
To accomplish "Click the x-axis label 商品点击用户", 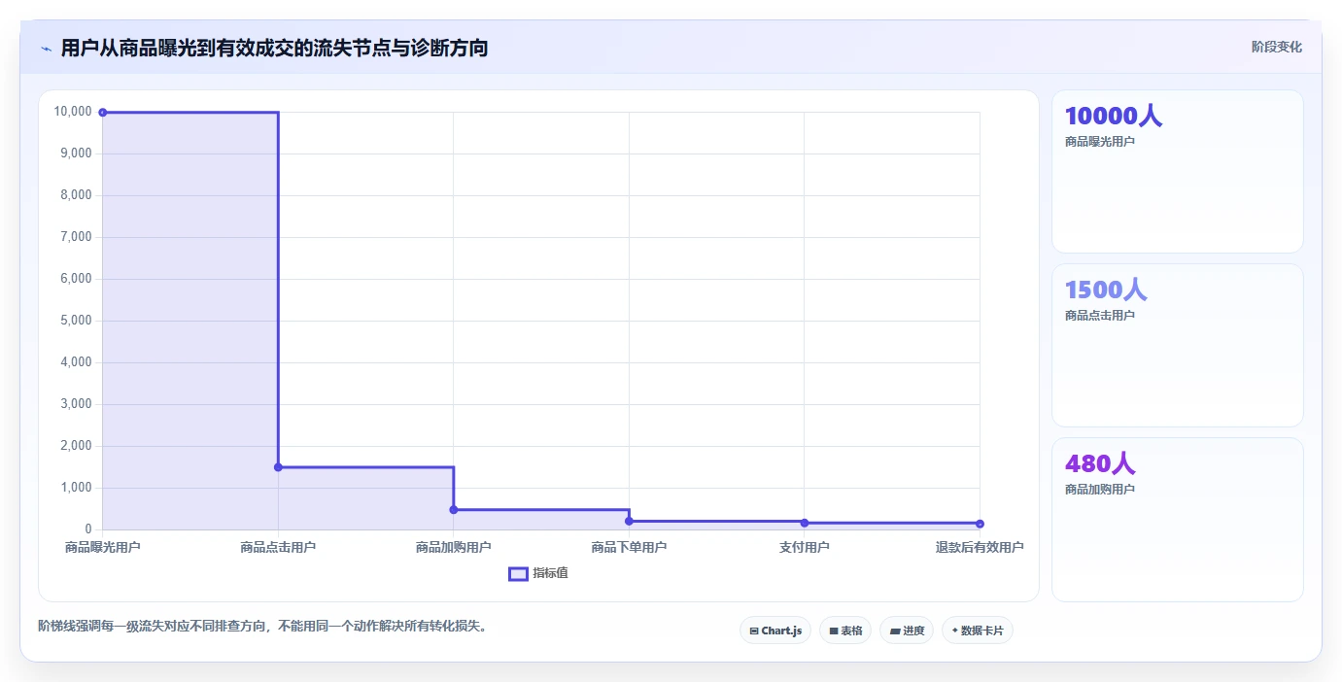I will pyautogui.click(x=278, y=548).
